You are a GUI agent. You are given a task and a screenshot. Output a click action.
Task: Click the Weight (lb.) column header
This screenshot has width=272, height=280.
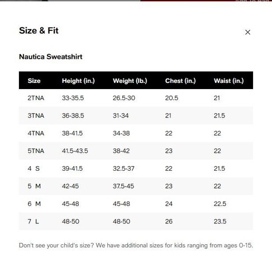130,81
